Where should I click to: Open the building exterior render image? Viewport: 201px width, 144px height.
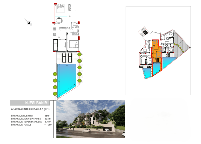click(91, 119)
